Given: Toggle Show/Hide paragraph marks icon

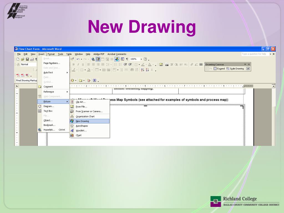Looking at the screenshot, I should tap(127, 59).
